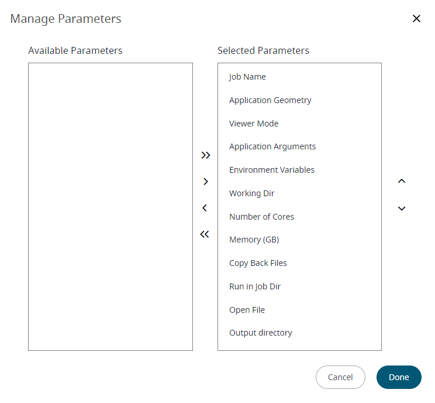The height and width of the screenshot is (403, 435).
Task: Select the Run in Job Dir parameter
Action: tap(299, 286)
